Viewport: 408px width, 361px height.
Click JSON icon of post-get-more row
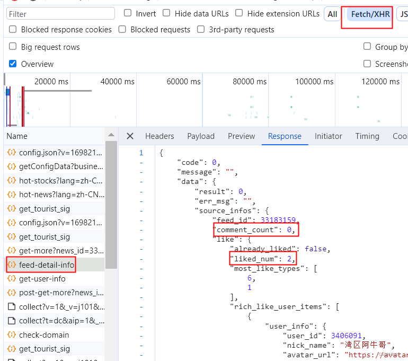pyautogui.click(x=12, y=293)
